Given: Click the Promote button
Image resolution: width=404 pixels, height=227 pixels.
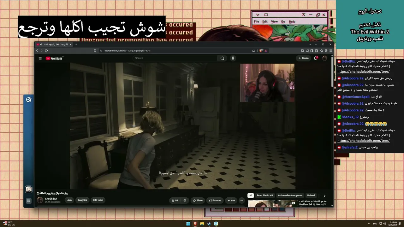Looking at the screenshot, I should tap(215, 200).
